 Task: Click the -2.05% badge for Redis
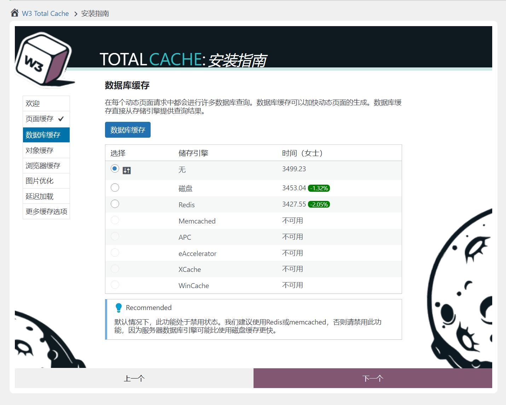point(319,204)
